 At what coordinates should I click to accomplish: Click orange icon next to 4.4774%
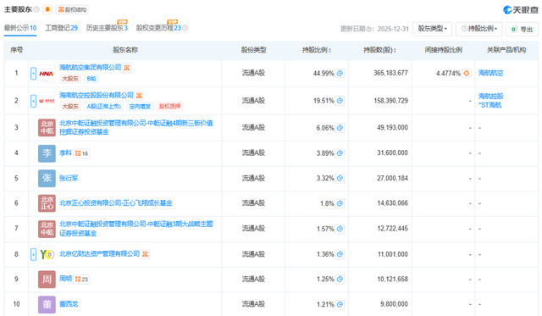pos(467,74)
